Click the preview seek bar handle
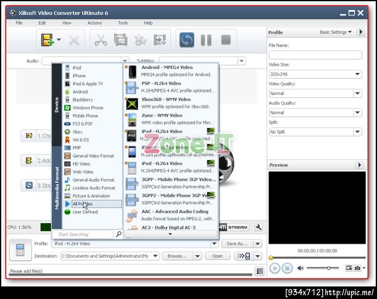This screenshot has height=299, width=377. (271, 258)
